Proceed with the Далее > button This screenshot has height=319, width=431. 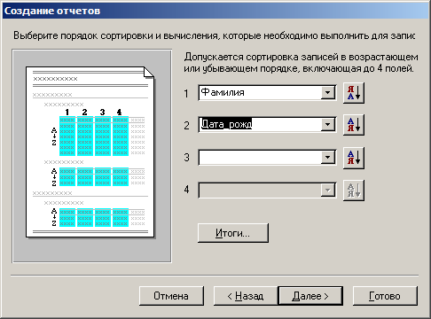point(310,296)
